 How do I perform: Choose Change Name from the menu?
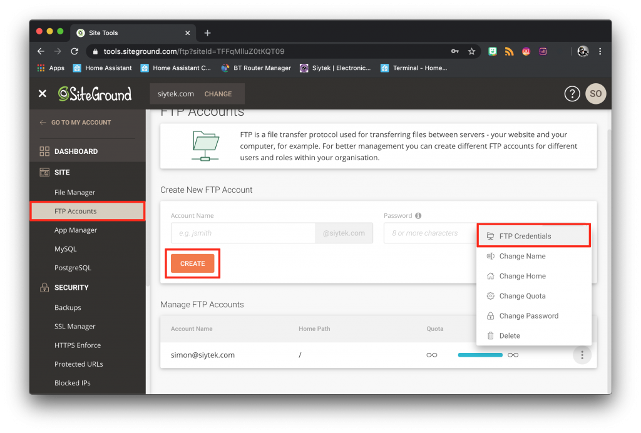click(534, 256)
